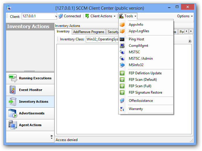This screenshot has height=151, width=202.
Task: Click the Client Actions green arrow icon
Action: click(87, 16)
